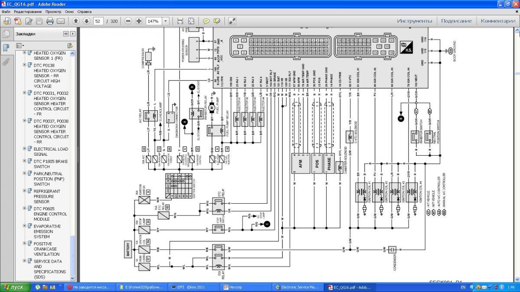This screenshot has width=520, height=292.
Task: Click the Windows пуск Start button
Action: point(16,287)
